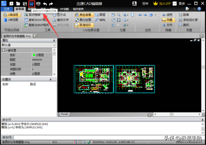Click the undo arrow icon
This screenshot has width=206, height=145.
coord(45,4)
